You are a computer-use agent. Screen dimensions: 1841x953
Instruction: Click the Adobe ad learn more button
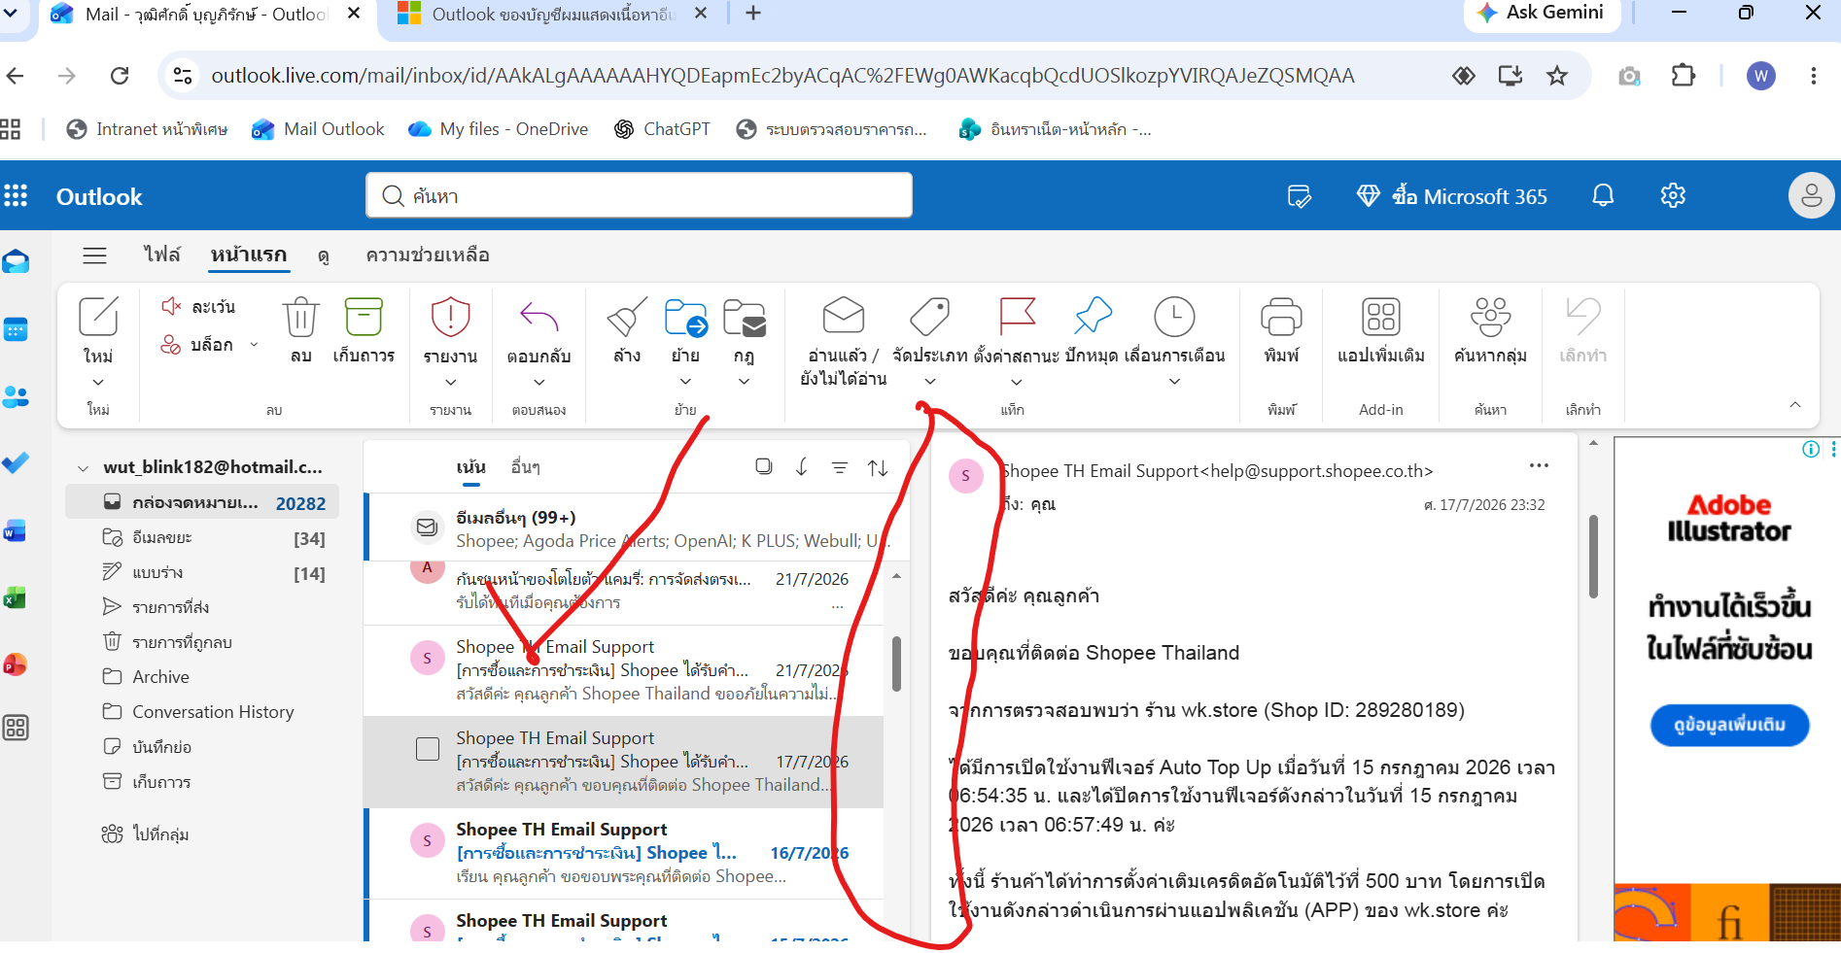pos(1729,725)
